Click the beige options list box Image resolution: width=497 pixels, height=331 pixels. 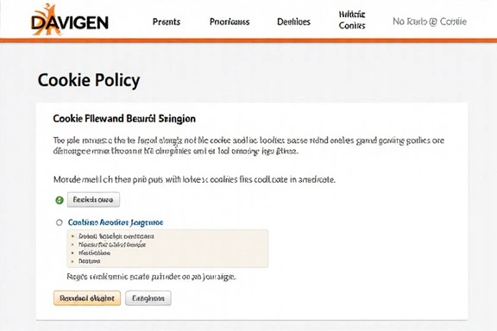167,248
